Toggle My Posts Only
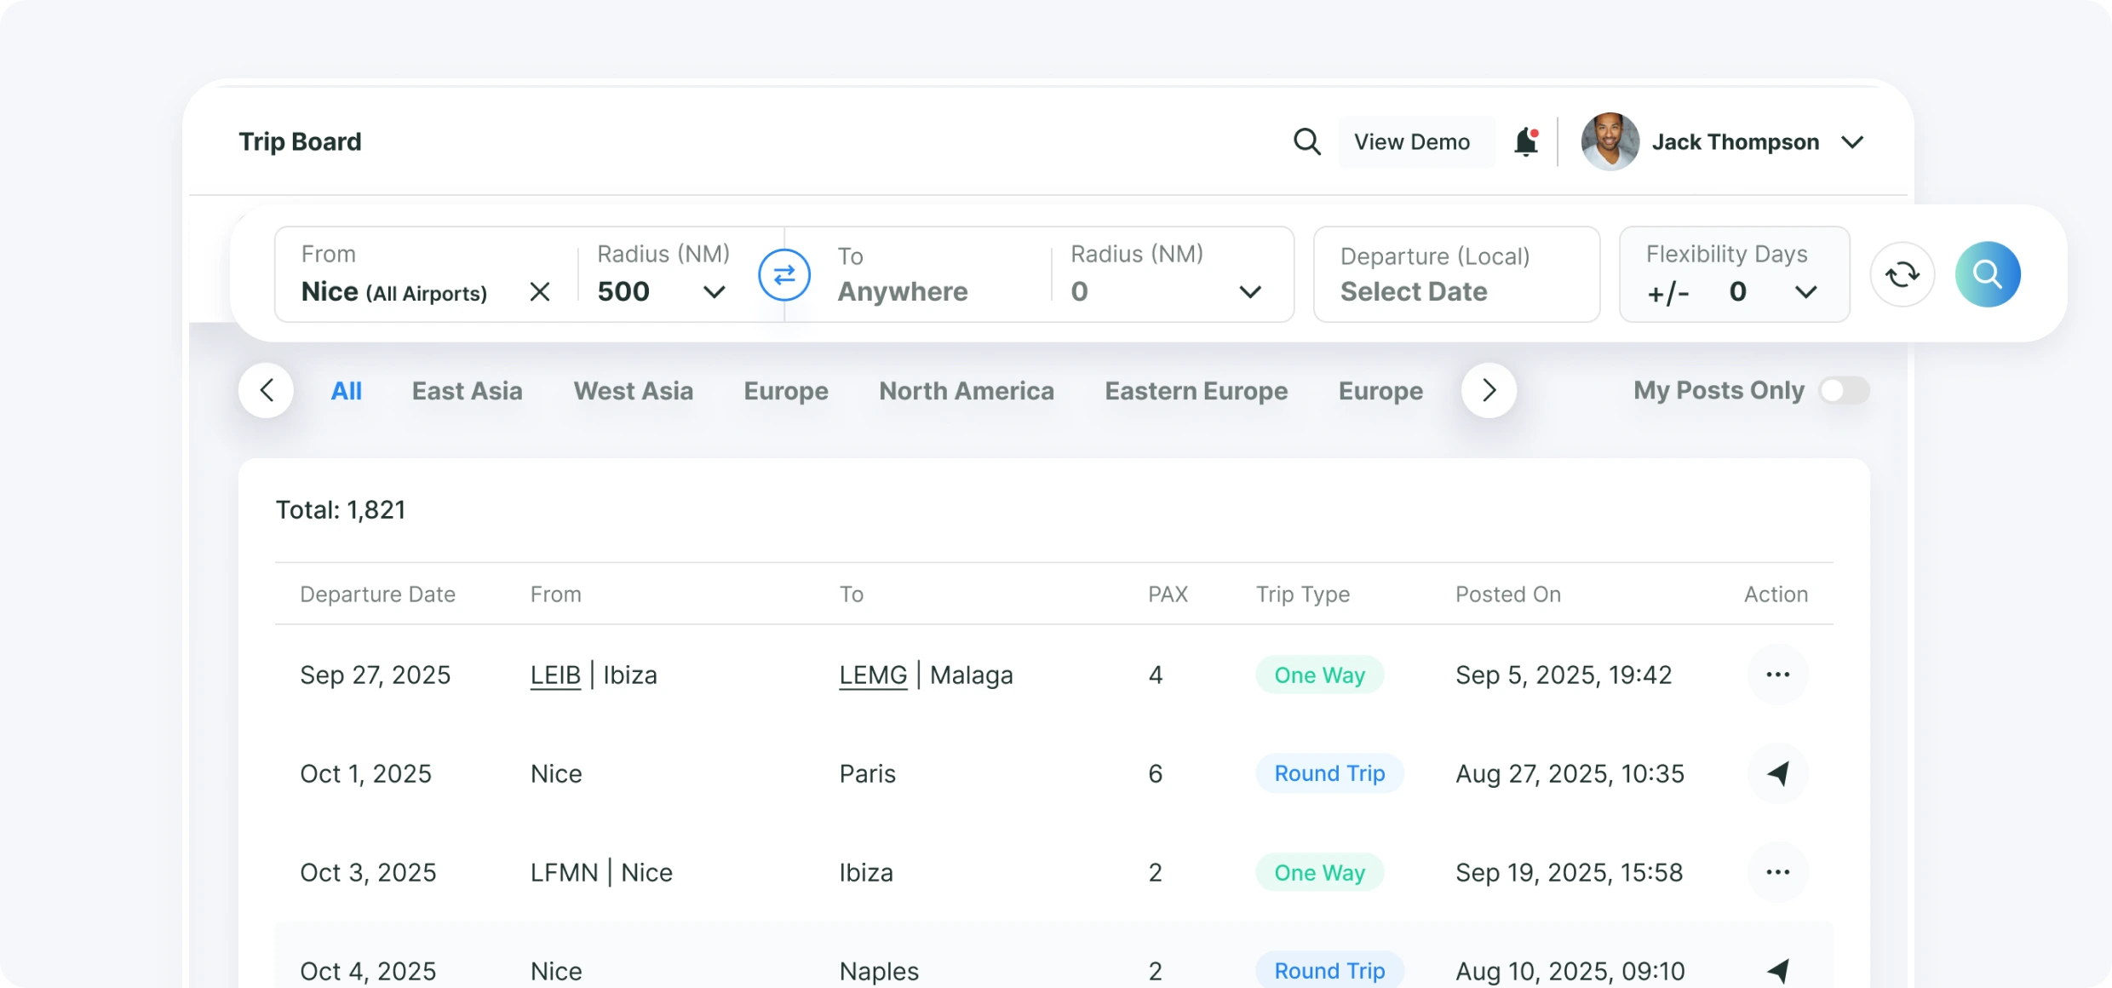This screenshot has height=988, width=2112. pyautogui.click(x=1843, y=390)
